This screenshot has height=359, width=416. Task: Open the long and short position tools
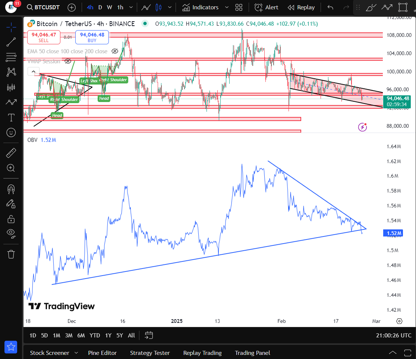coord(11,87)
